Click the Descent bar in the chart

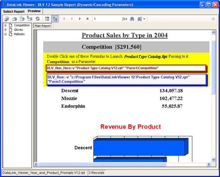[141, 147]
